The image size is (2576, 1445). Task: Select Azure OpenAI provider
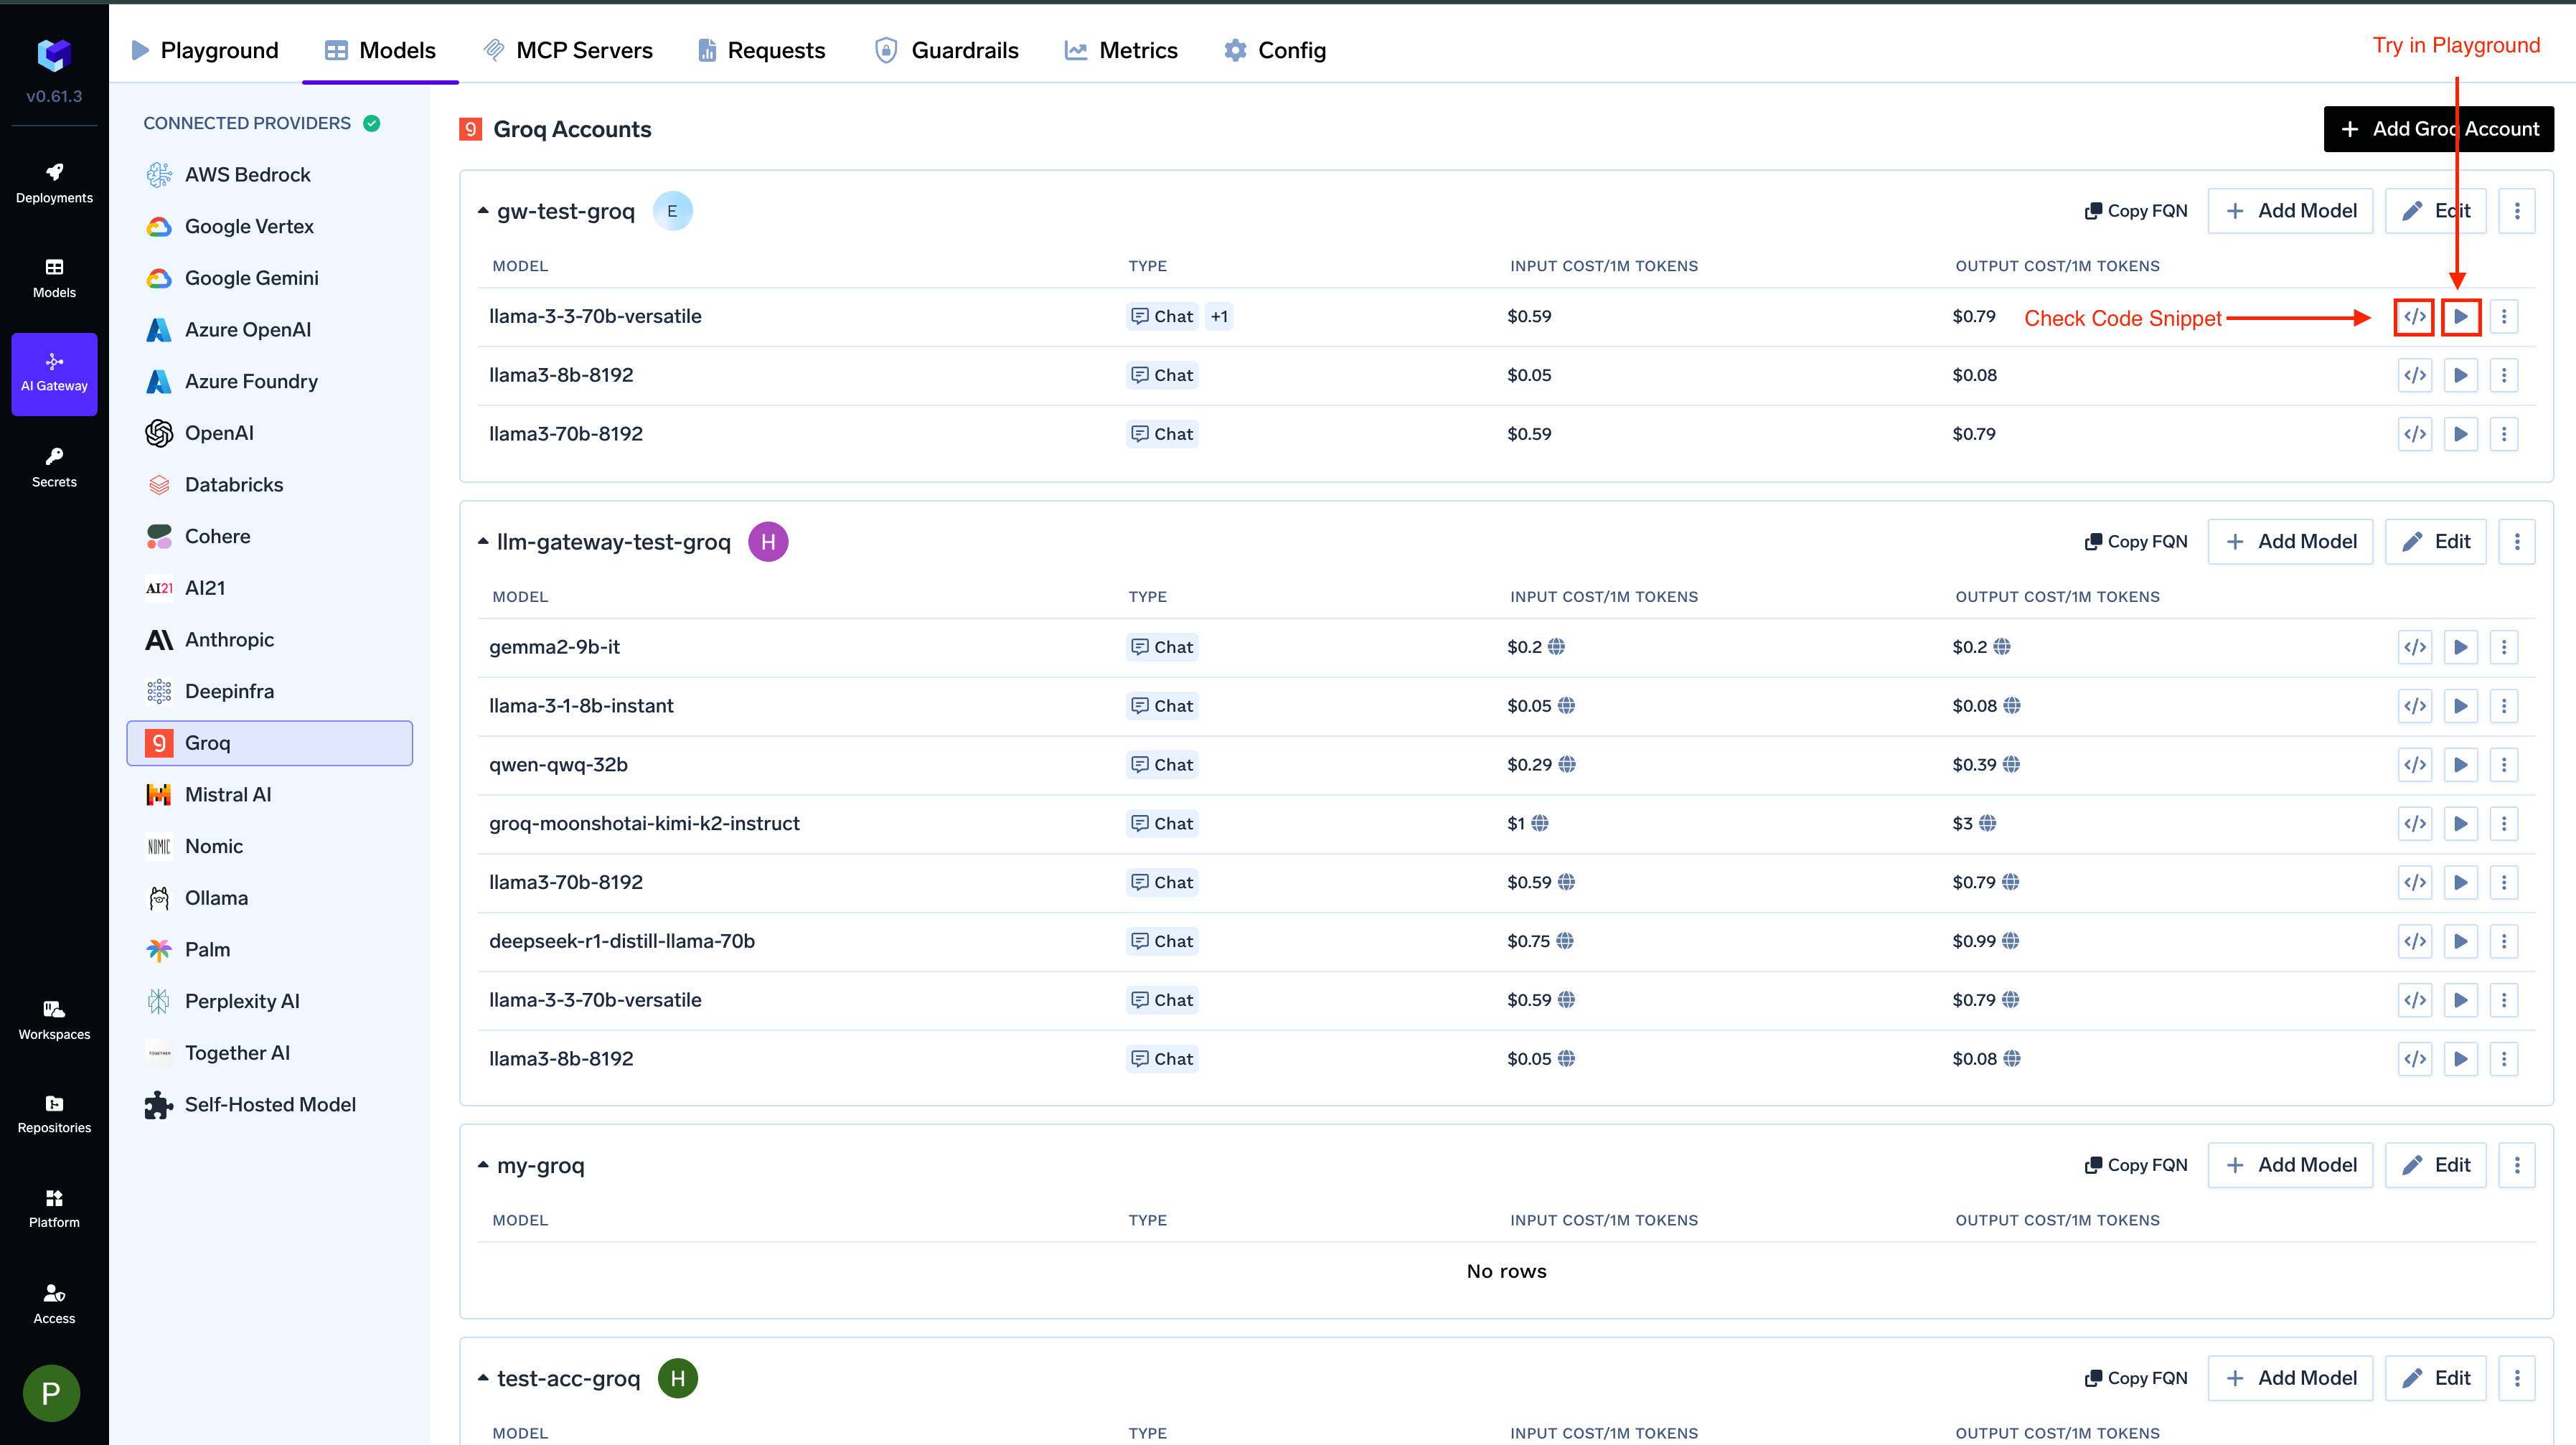270,330
